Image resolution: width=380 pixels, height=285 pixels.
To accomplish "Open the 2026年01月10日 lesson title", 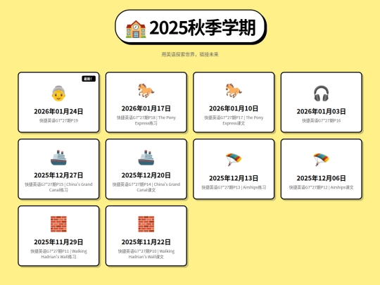I will pyautogui.click(x=234, y=108).
